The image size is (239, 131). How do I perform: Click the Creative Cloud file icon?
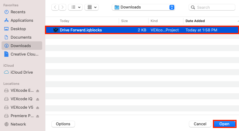tap(6, 54)
